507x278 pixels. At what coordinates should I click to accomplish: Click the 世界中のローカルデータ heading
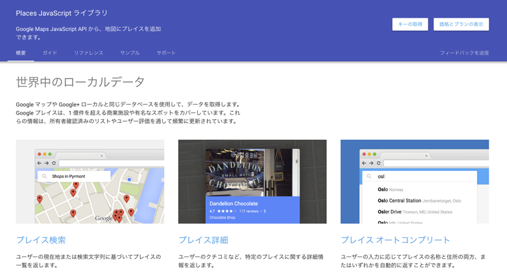coord(80,82)
